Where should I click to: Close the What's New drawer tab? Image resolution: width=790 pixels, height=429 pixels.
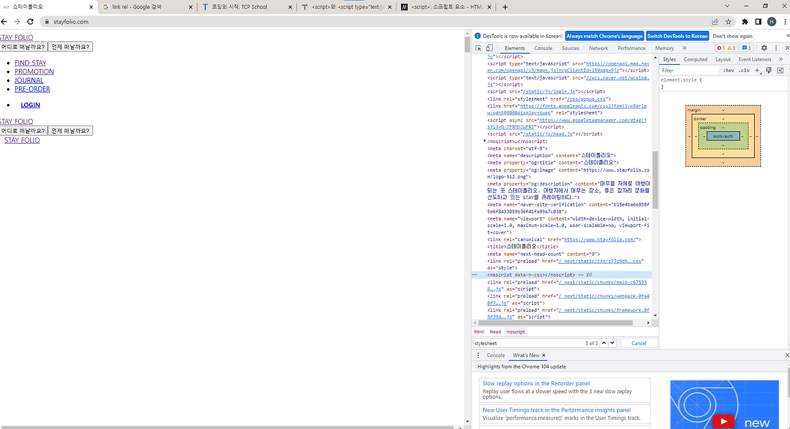(544, 355)
